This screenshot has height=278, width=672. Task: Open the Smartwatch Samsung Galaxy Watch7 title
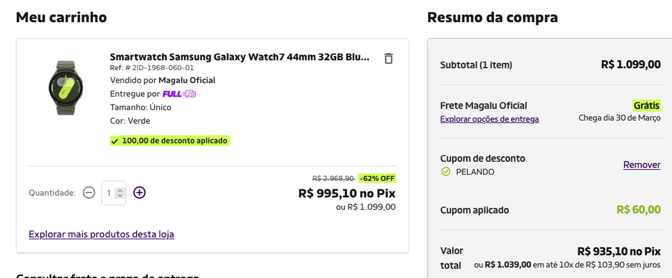240,57
